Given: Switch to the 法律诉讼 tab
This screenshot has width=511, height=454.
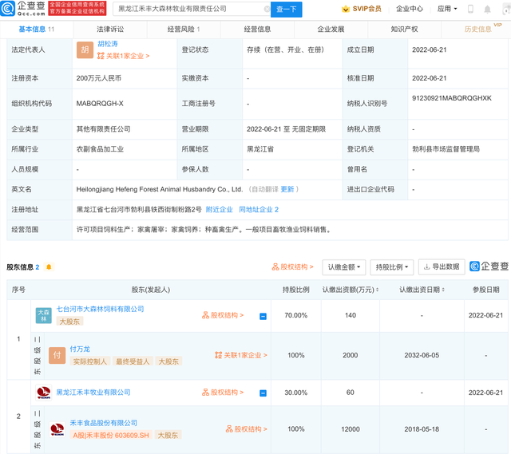Looking at the screenshot, I should coord(110,29).
